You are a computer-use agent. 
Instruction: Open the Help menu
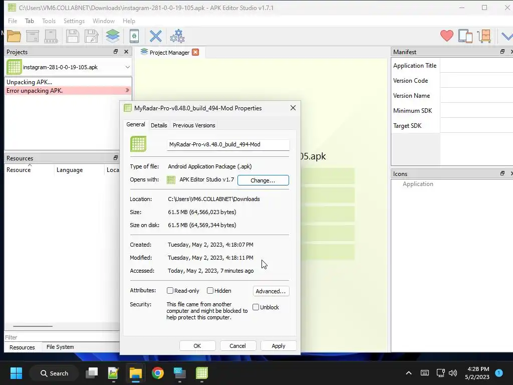[x=129, y=21]
